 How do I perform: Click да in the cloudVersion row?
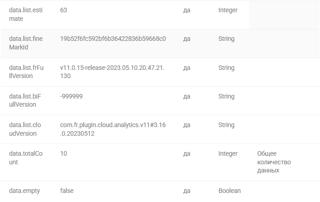[x=187, y=125]
